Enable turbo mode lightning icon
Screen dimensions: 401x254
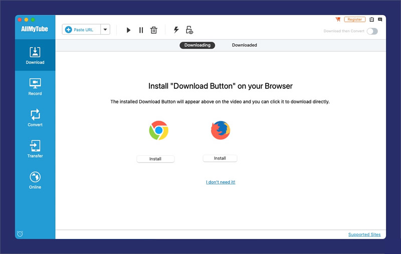pyautogui.click(x=176, y=30)
